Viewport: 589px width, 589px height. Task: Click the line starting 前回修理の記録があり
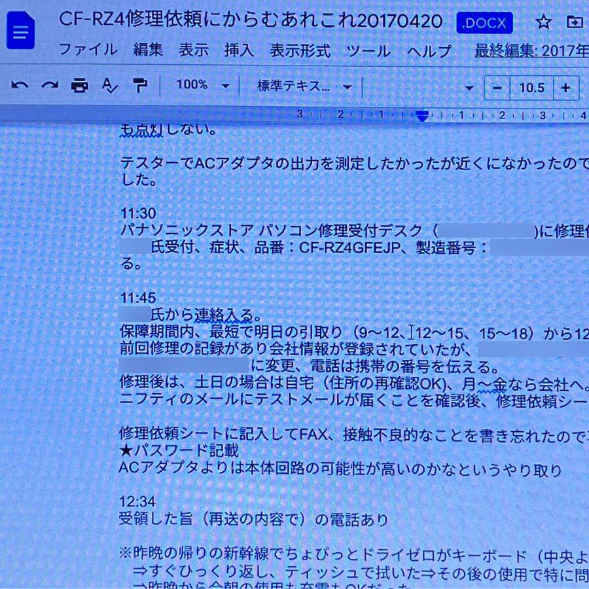click(354, 349)
